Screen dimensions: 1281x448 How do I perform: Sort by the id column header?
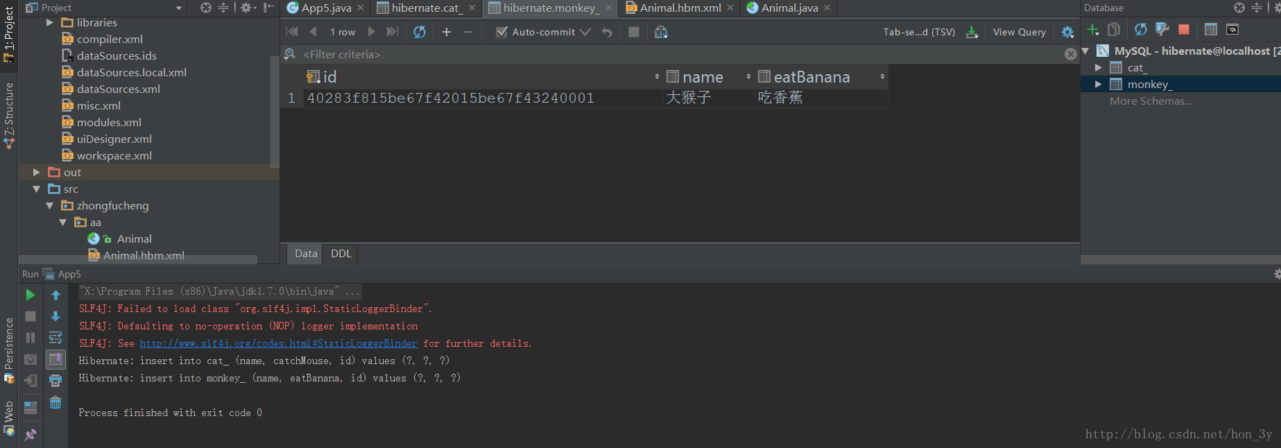[483, 77]
